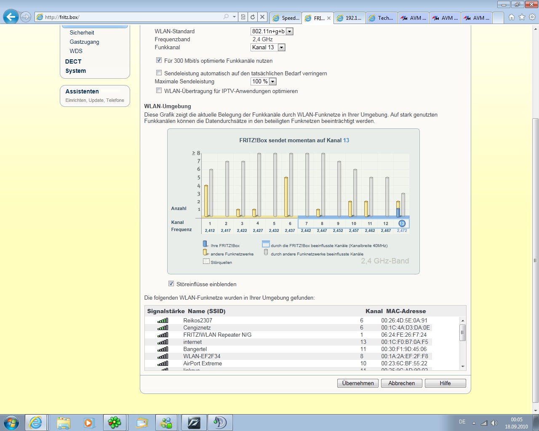Open the Funkkanal Kanal 13 dropdown
The image size is (539, 431).
click(x=268, y=47)
